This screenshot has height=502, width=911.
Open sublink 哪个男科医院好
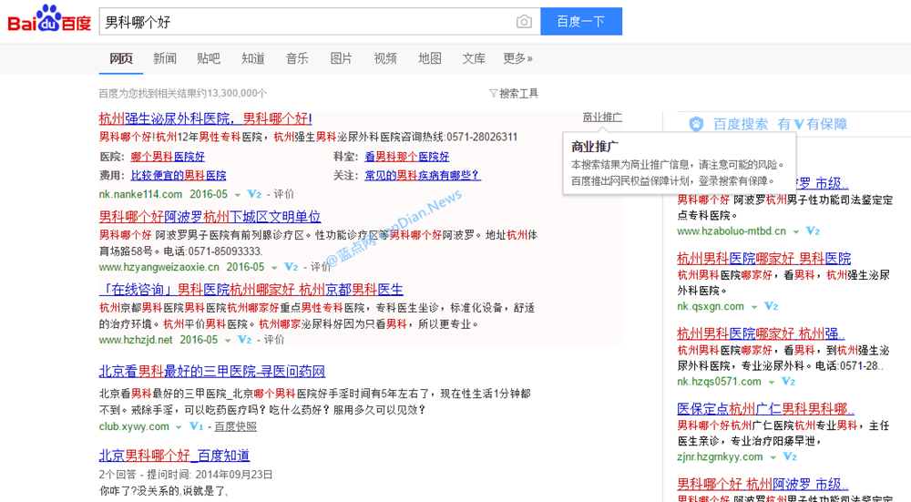pos(168,157)
